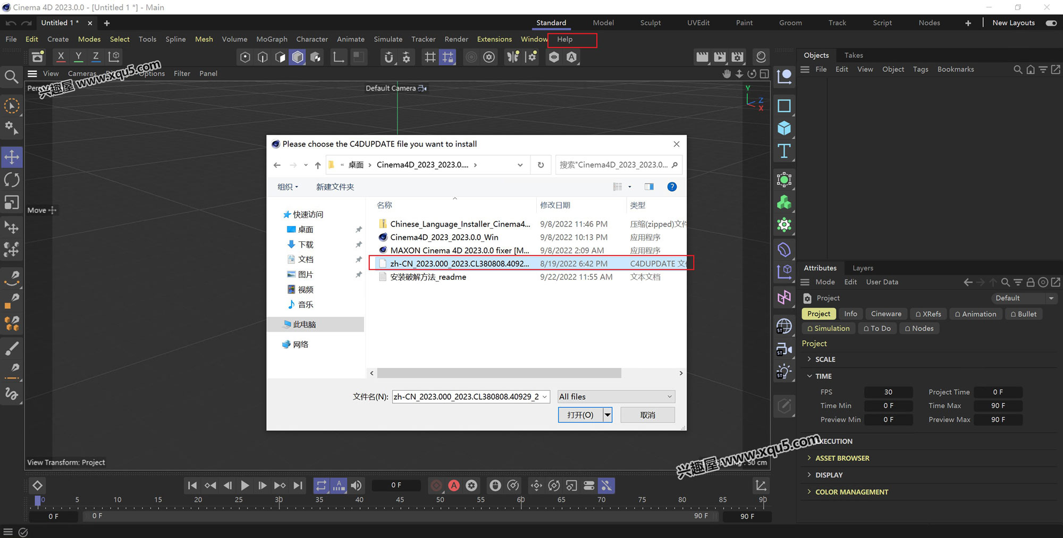Click the refresh button in file dialog
Viewport: 1063px width, 538px height.
[x=541, y=165]
